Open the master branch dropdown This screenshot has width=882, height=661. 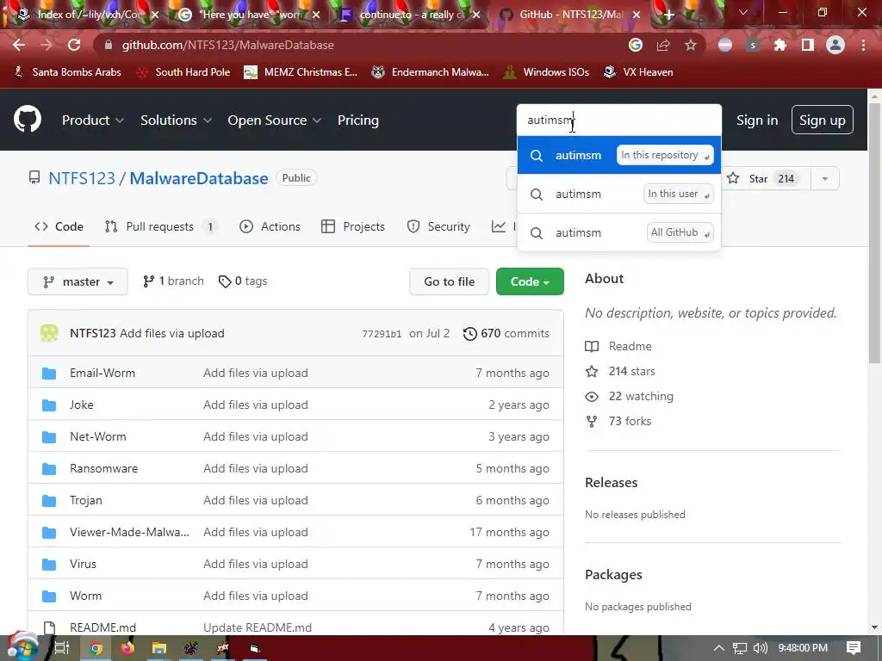[x=78, y=281]
